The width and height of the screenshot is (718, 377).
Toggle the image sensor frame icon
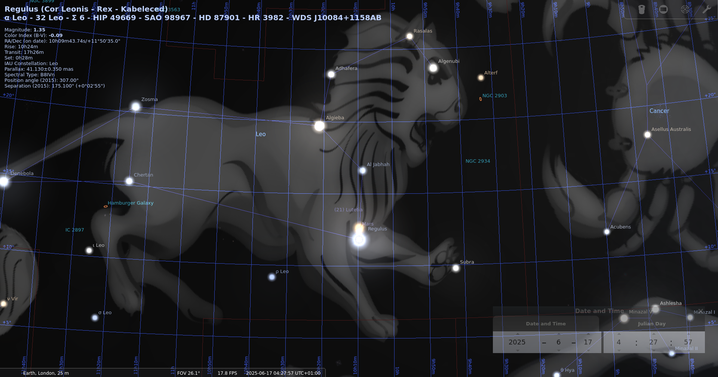coord(663,9)
